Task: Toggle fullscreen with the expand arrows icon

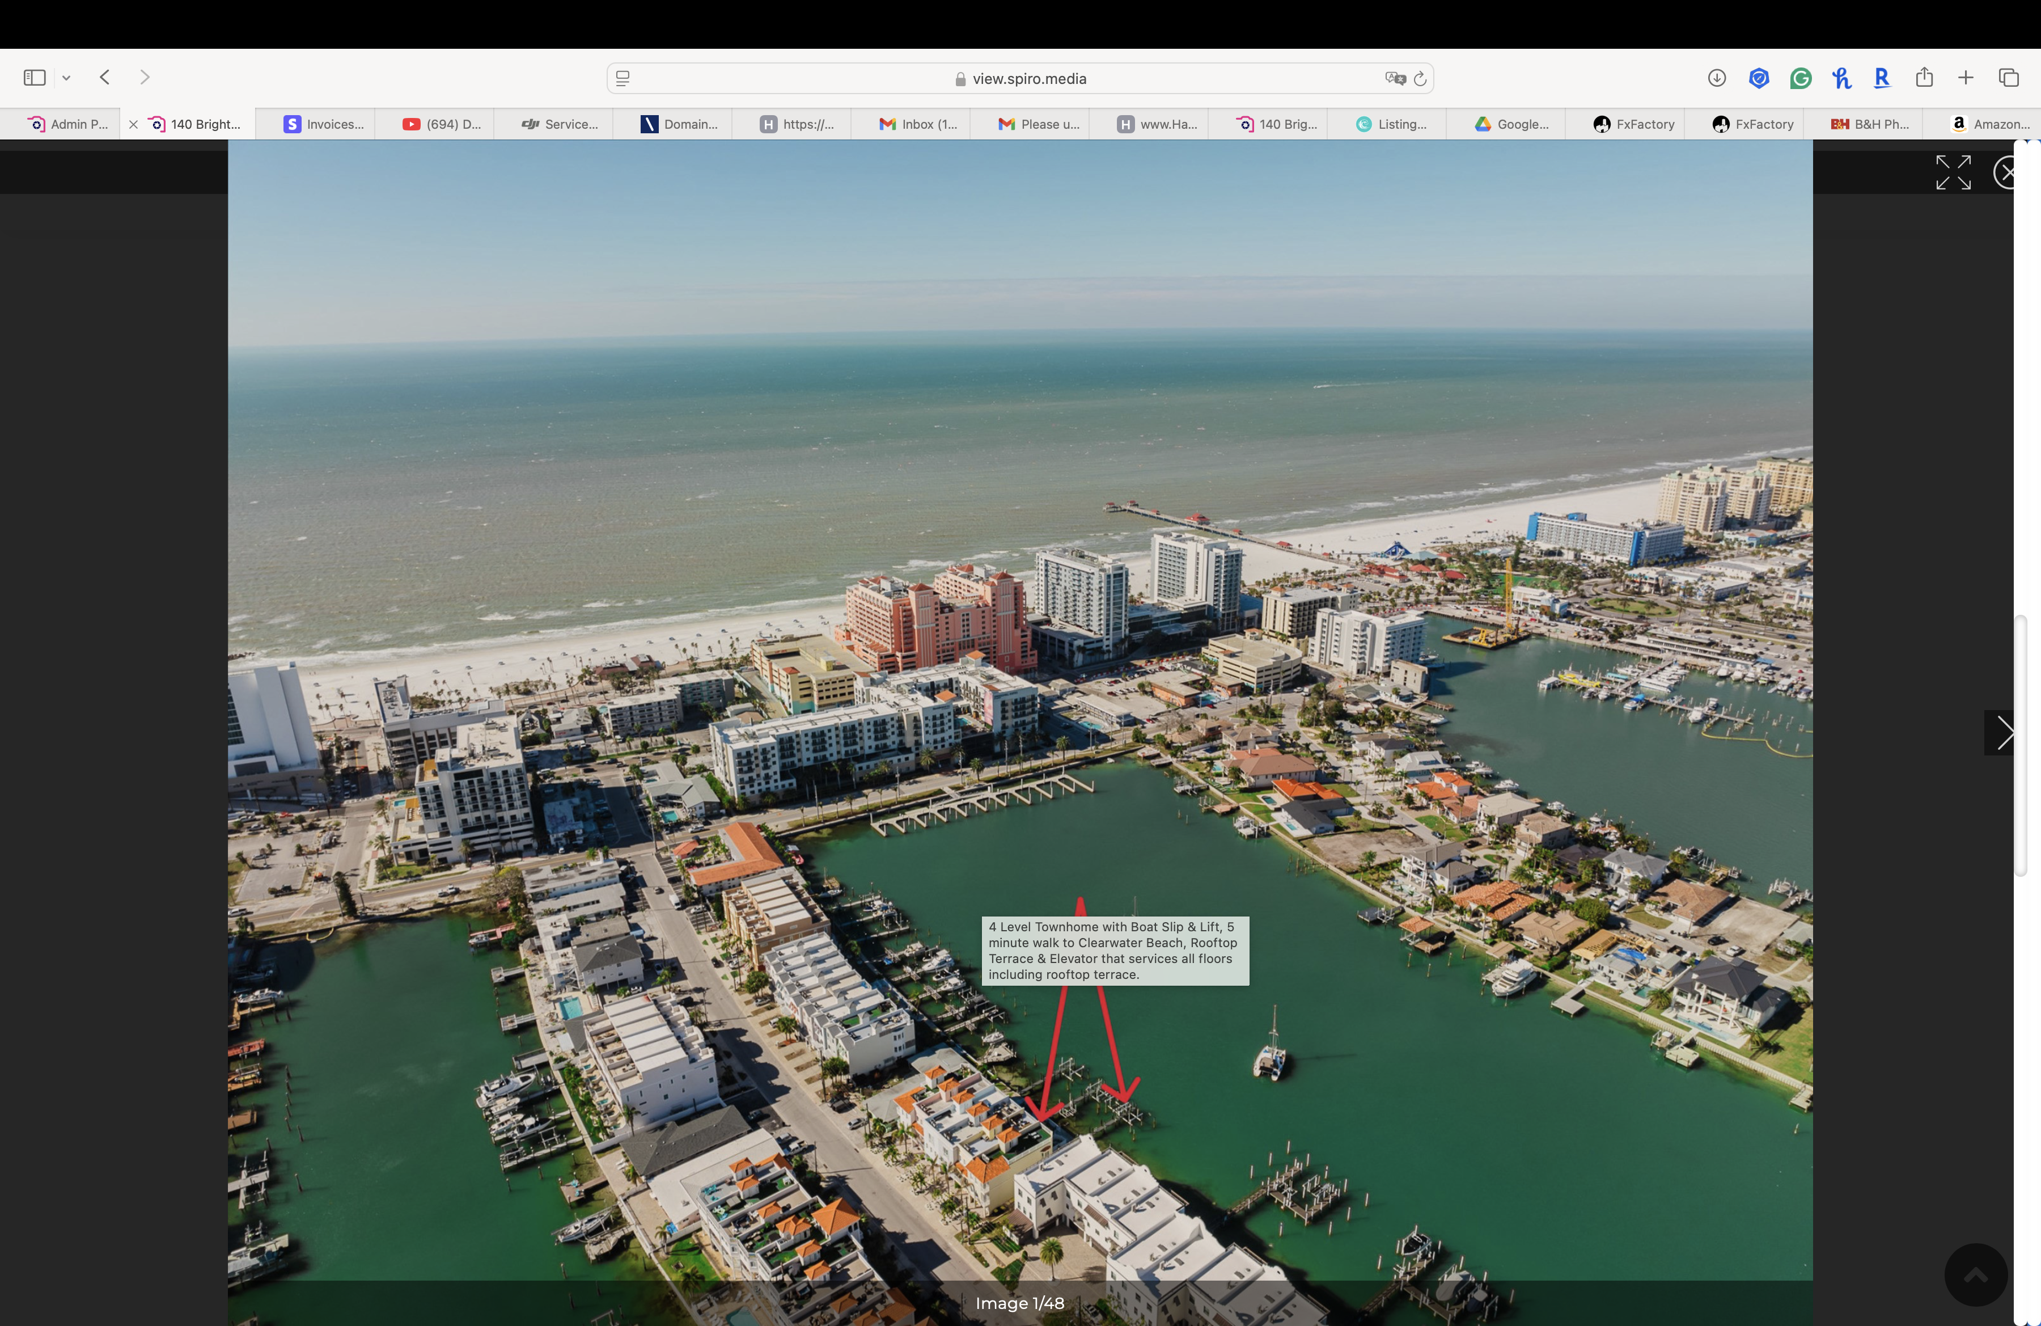Action: [x=1953, y=172]
